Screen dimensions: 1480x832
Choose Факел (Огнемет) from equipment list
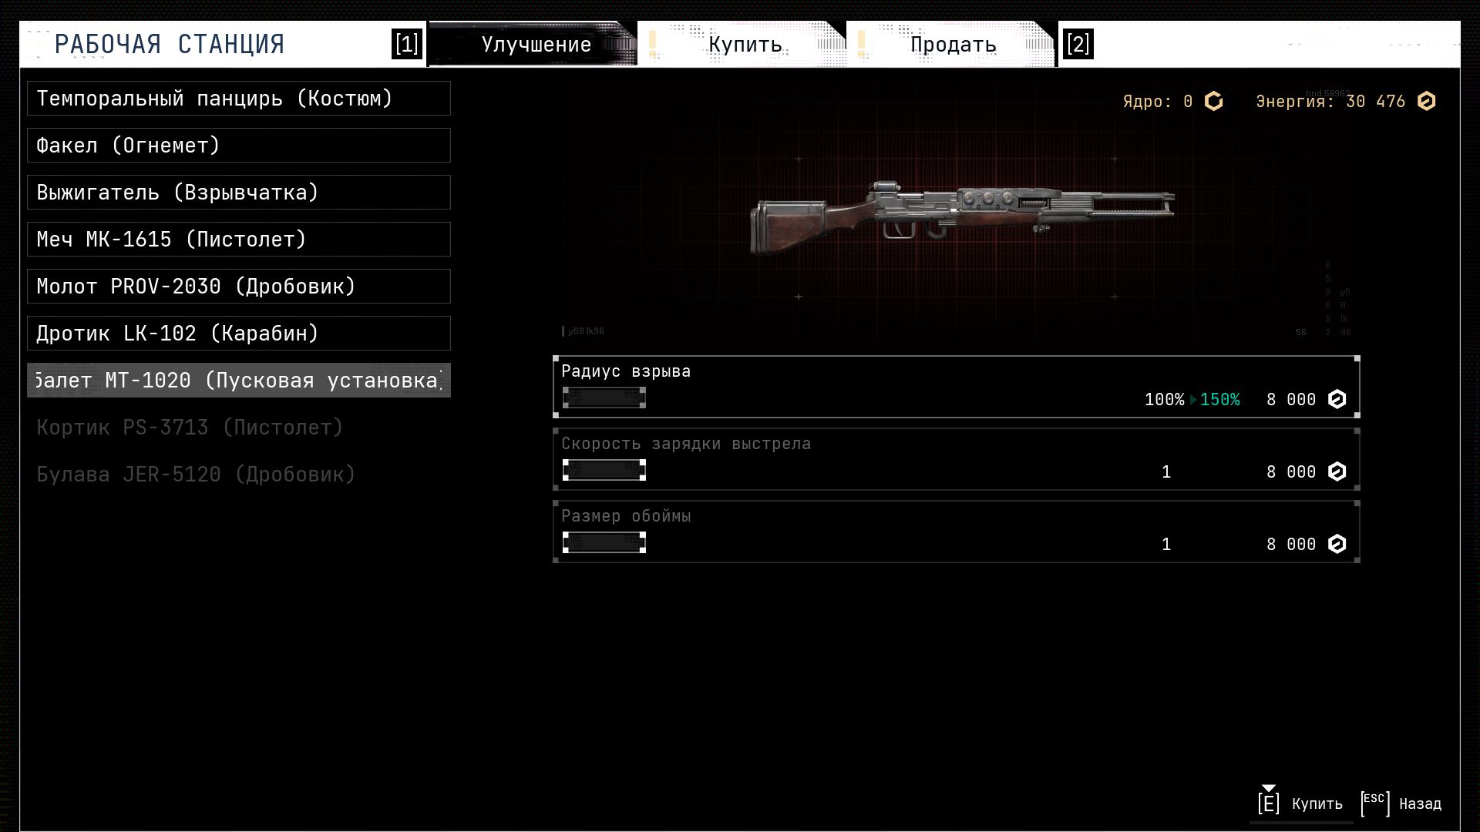239,146
